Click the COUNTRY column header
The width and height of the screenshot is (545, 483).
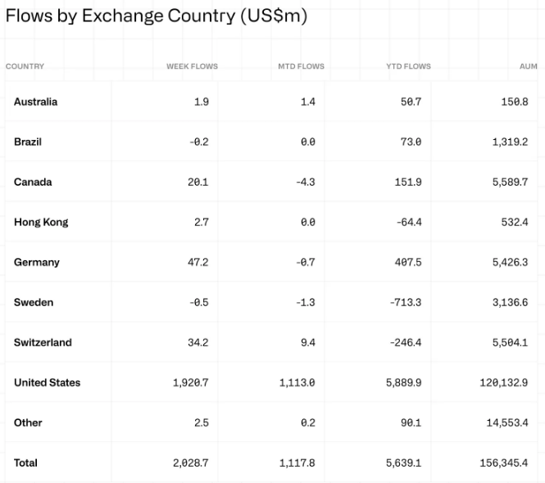(25, 66)
